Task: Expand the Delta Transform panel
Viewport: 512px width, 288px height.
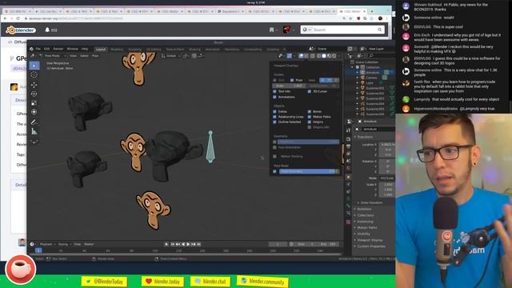Action: [370, 202]
